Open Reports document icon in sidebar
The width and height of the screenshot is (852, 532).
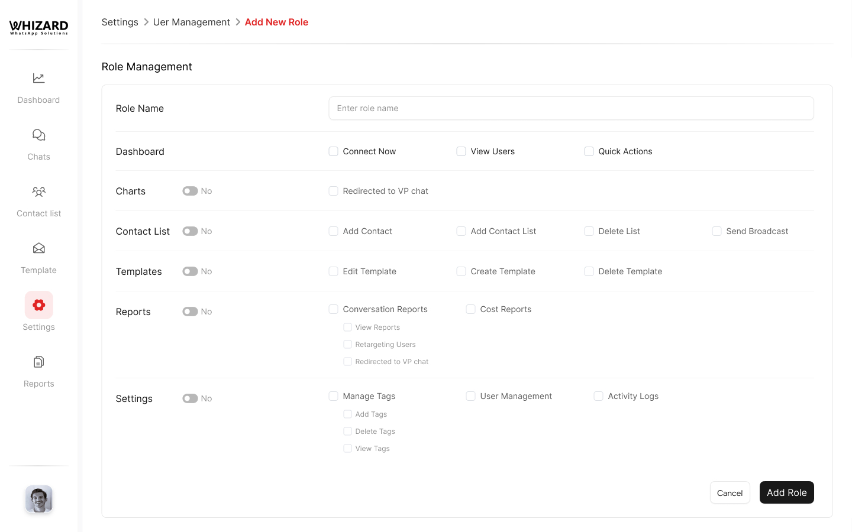[x=38, y=362]
